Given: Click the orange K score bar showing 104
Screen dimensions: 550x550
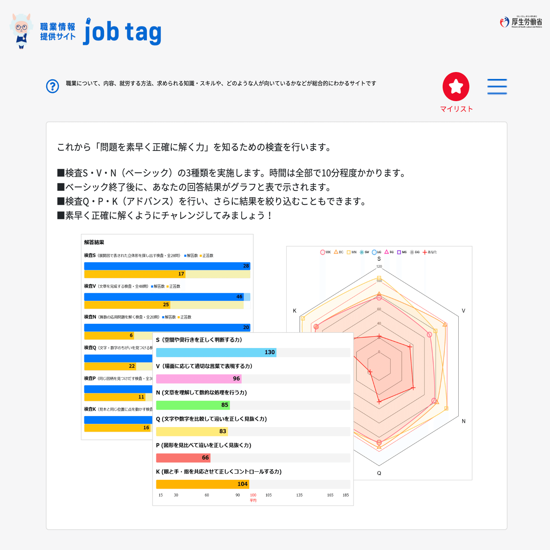Looking at the screenshot, I should click(202, 484).
